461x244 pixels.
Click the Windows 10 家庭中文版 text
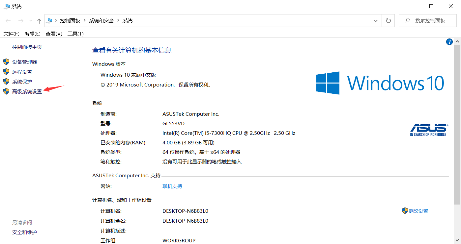[x=128, y=75]
